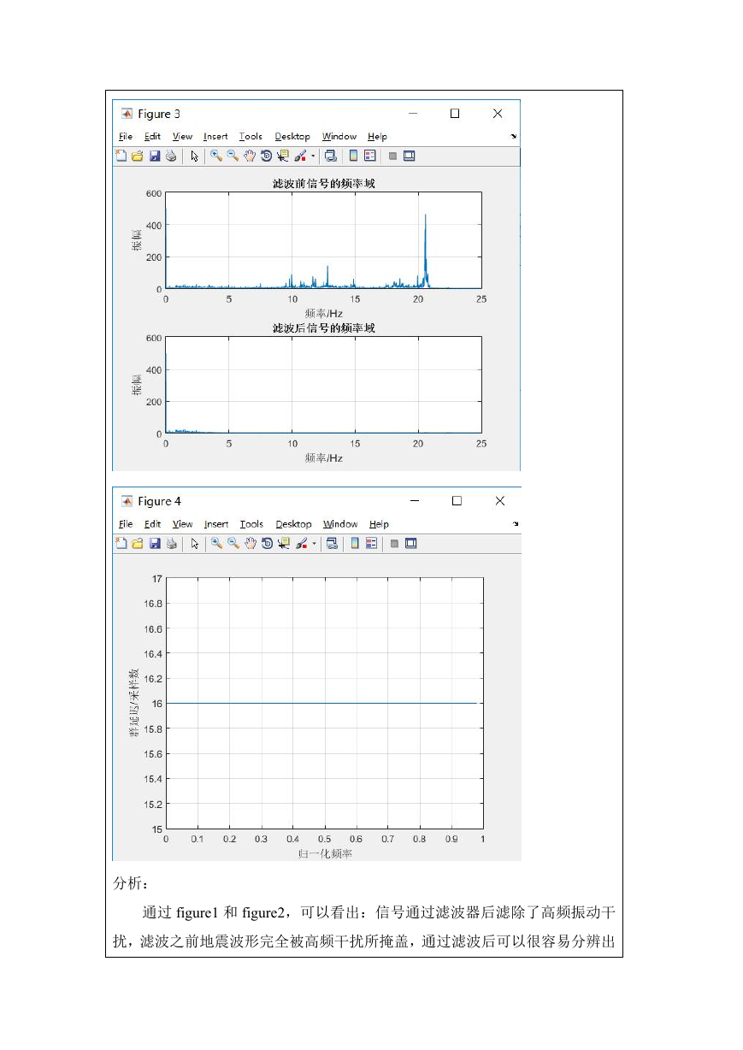Click MATLAB logo in Figure 4 title bar
This screenshot has height=1050, width=743.
127,501
